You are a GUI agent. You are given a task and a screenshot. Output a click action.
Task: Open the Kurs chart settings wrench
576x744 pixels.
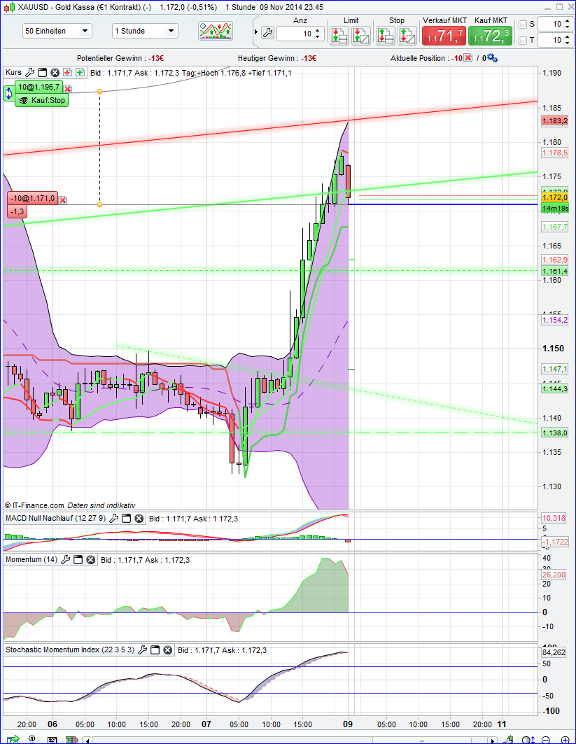[29, 72]
